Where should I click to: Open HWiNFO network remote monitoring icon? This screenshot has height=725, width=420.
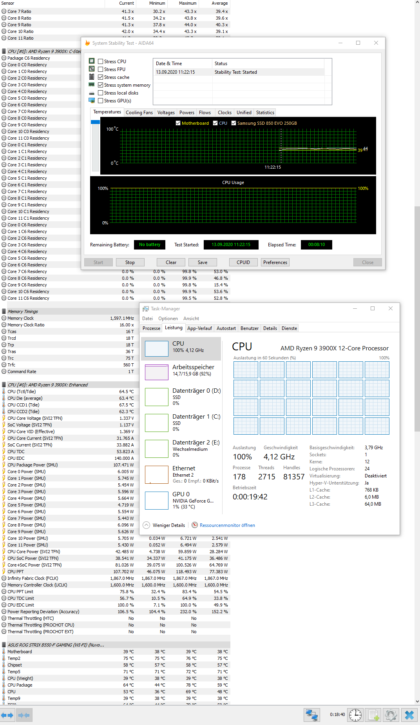(312, 715)
